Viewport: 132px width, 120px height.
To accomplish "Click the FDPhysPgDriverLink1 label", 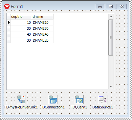I will click(x=21, y=107).
